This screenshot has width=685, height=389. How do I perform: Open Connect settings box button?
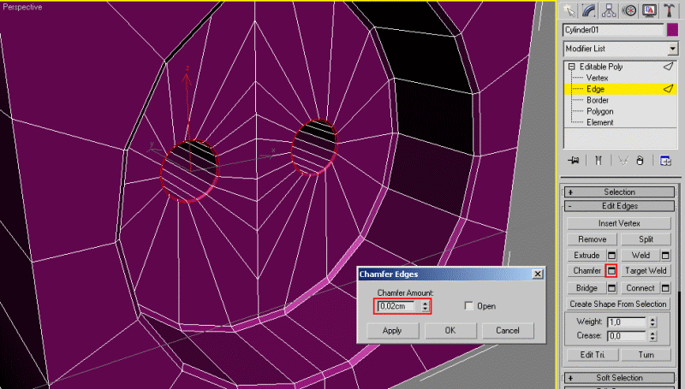[x=665, y=288]
